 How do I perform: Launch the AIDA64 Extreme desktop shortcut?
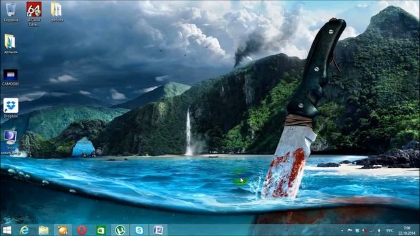[x=34, y=14]
